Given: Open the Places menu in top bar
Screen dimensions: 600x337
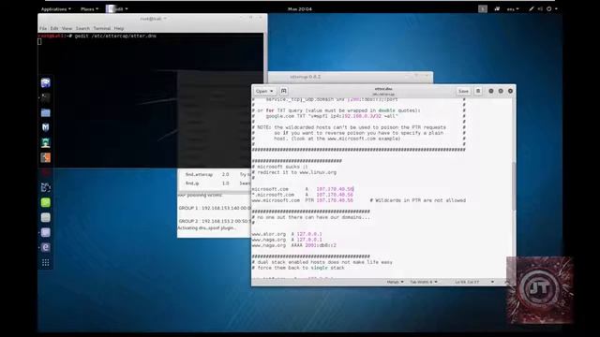Looking at the screenshot, I should pos(89,8).
